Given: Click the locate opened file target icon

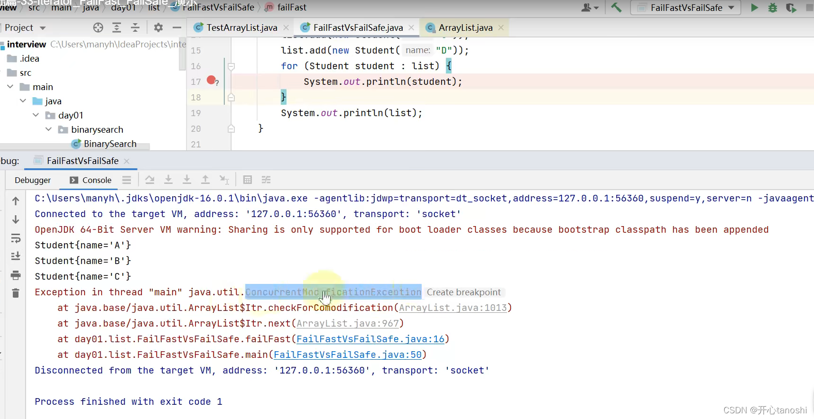Looking at the screenshot, I should (98, 27).
